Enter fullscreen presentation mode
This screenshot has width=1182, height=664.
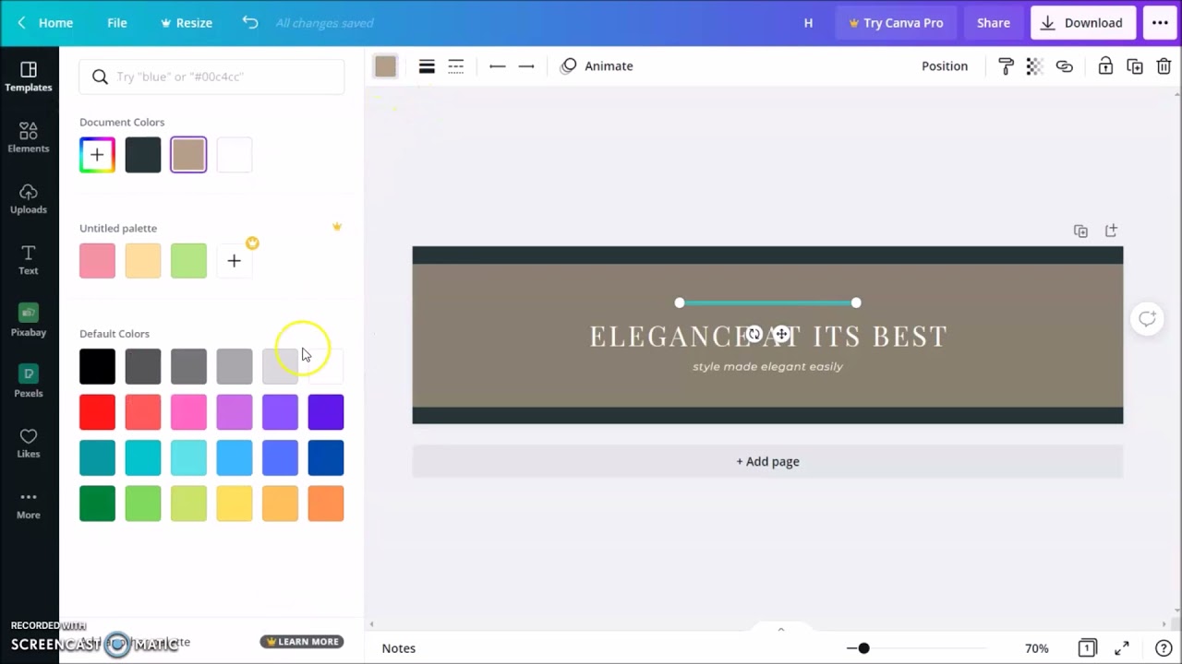point(1121,648)
